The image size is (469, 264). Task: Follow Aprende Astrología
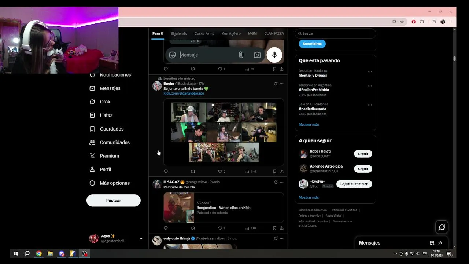coord(363,169)
